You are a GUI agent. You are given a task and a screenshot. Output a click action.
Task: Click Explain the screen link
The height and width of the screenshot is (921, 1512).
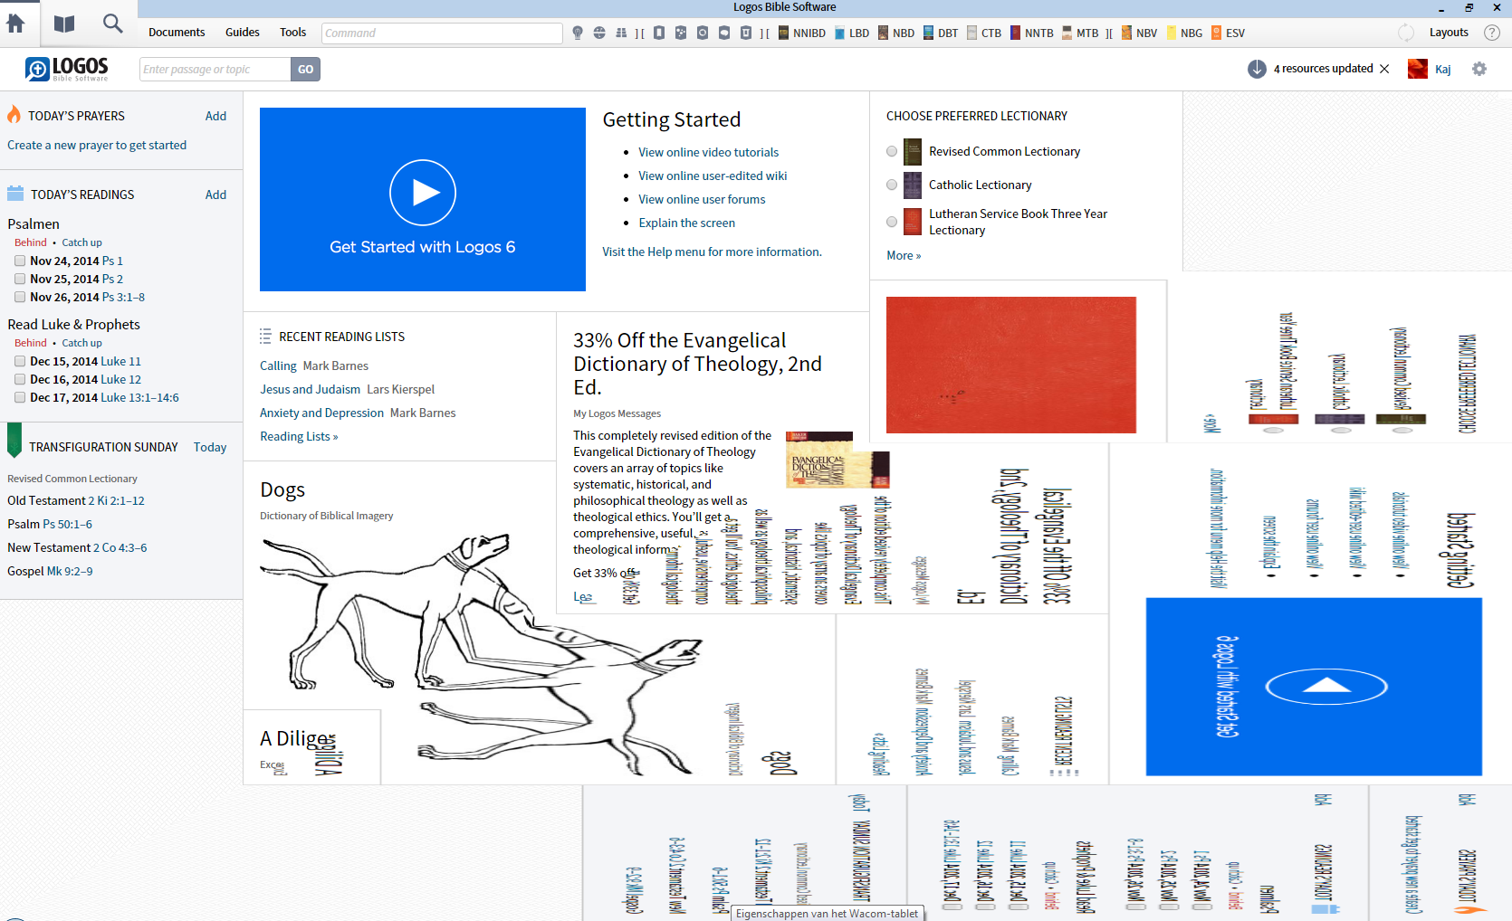point(686,223)
